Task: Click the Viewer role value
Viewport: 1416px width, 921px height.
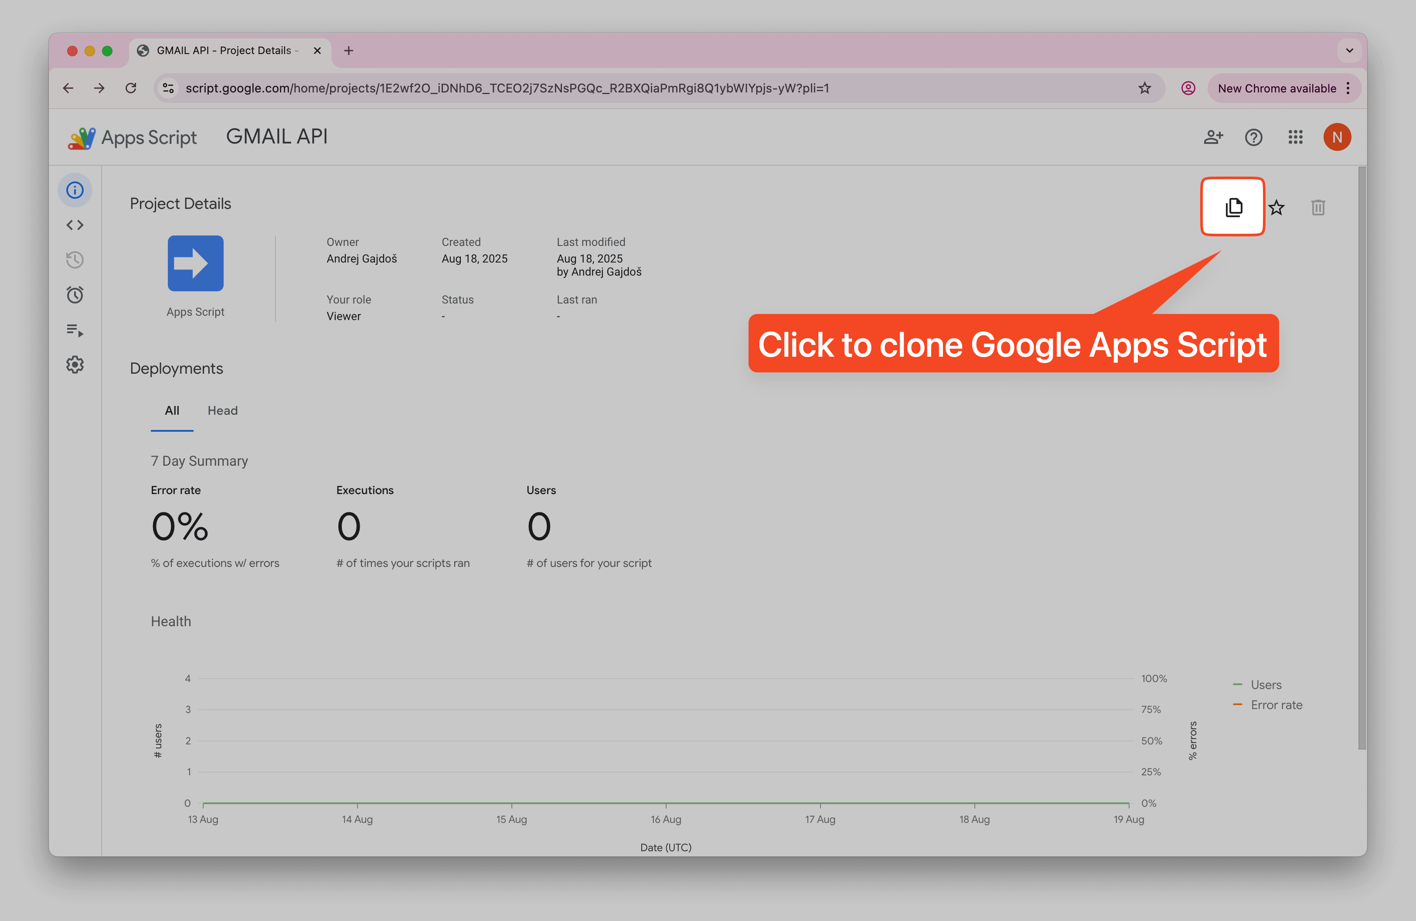Action: coord(343,317)
